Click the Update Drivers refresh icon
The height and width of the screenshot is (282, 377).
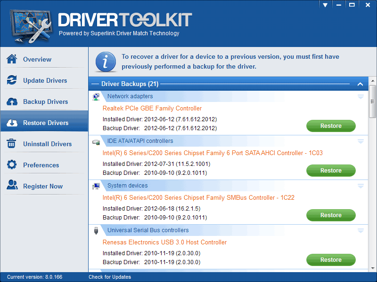tap(12, 80)
